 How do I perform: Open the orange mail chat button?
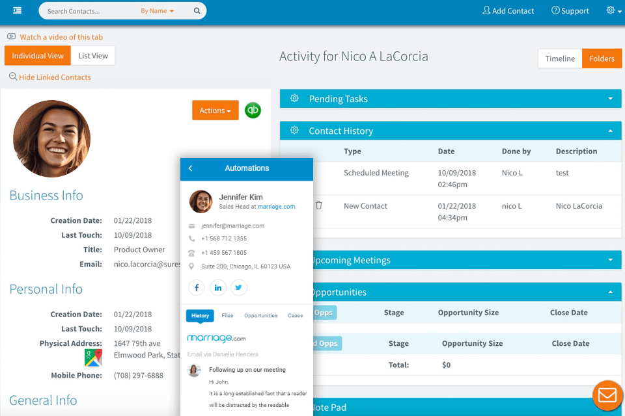click(x=607, y=395)
